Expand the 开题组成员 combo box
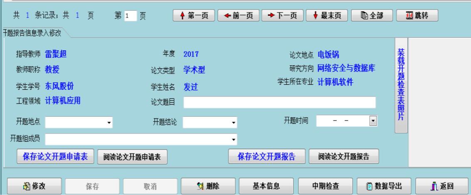Screen dimensions: 471x195 (x=234, y=139)
